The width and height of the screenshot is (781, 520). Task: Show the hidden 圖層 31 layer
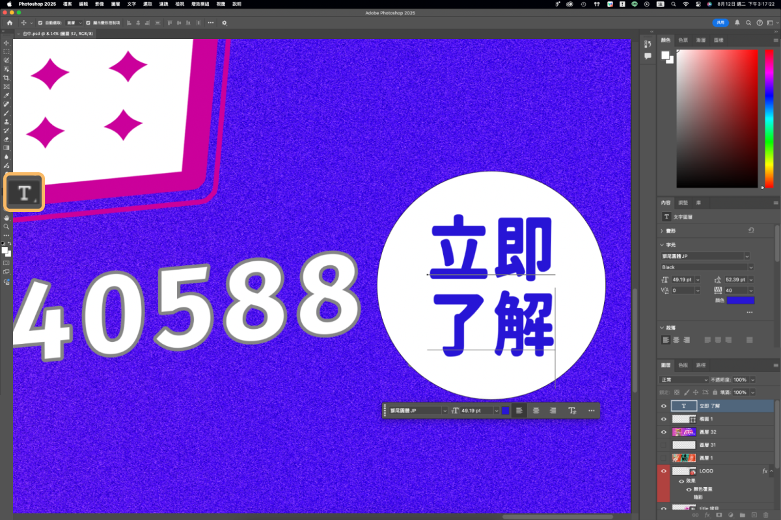click(x=664, y=445)
